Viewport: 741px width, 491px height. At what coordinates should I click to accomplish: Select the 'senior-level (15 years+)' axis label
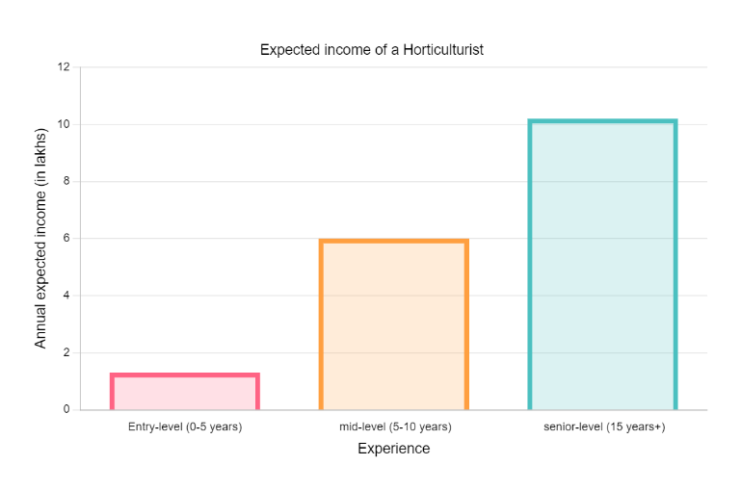click(x=603, y=426)
